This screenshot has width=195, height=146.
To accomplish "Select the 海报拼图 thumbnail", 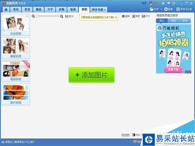I will [16, 71].
